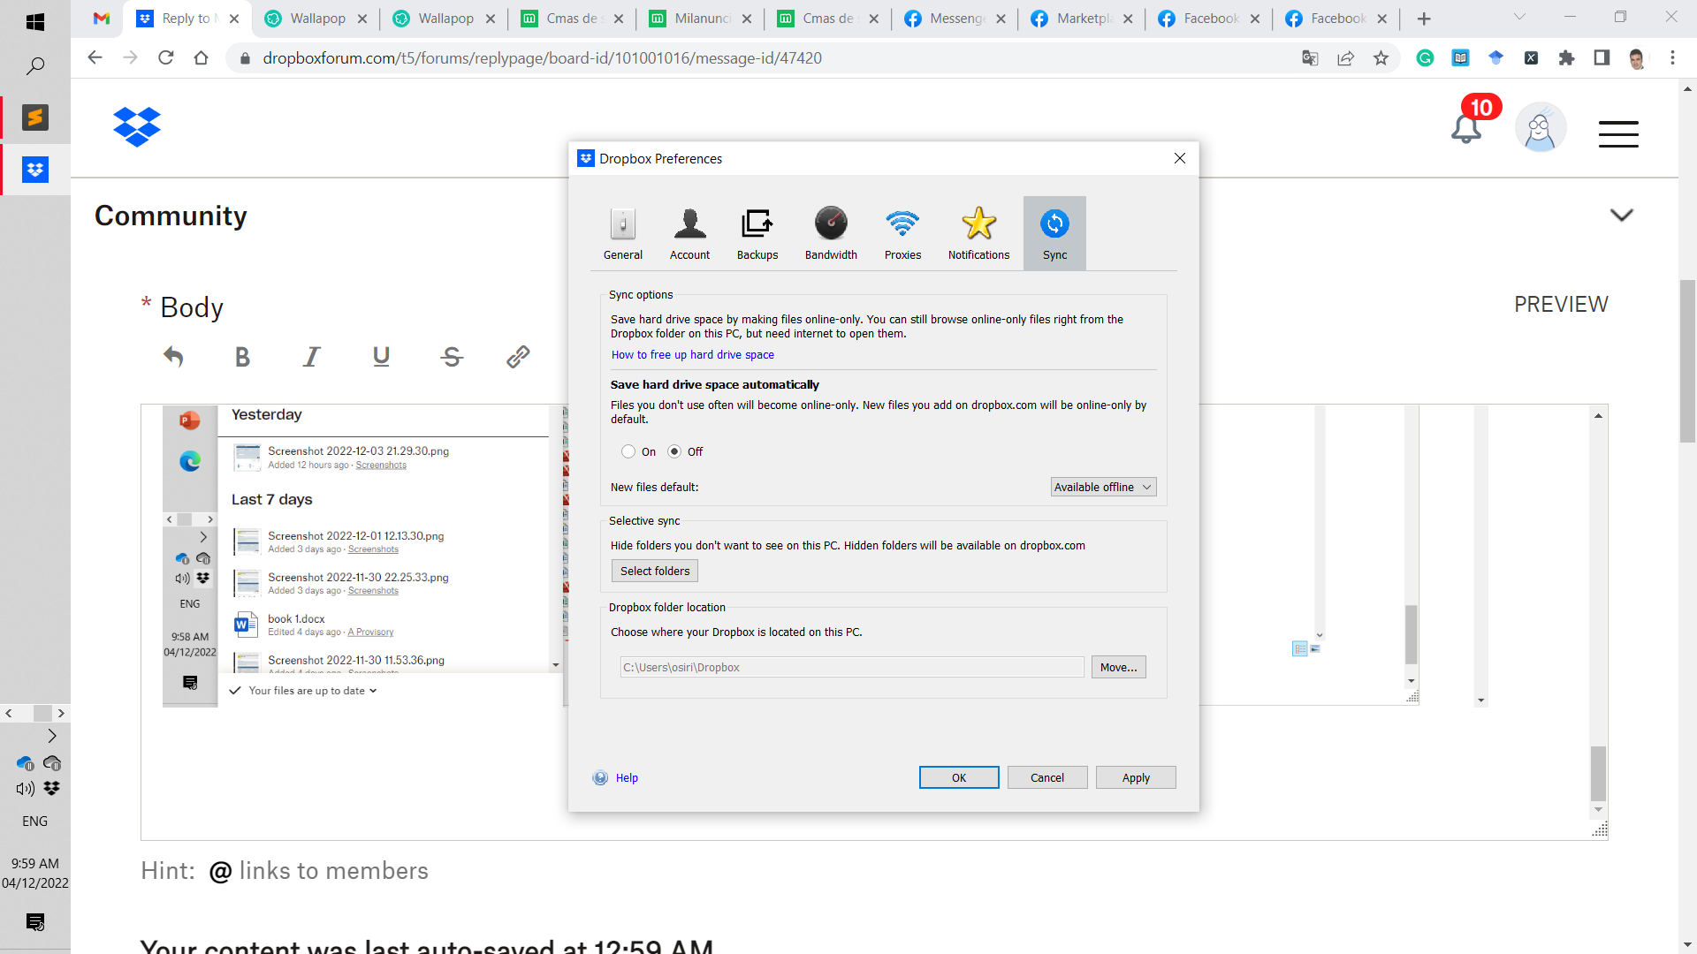Close the Reply to tab
The width and height of the screenshot is (1697, 954).
click(x=234, y=19)
